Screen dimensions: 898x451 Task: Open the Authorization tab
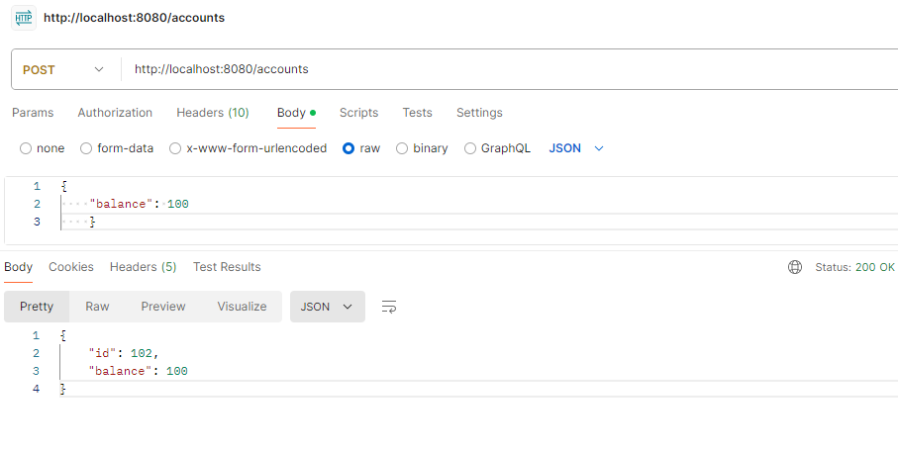[x=115, y=113]
